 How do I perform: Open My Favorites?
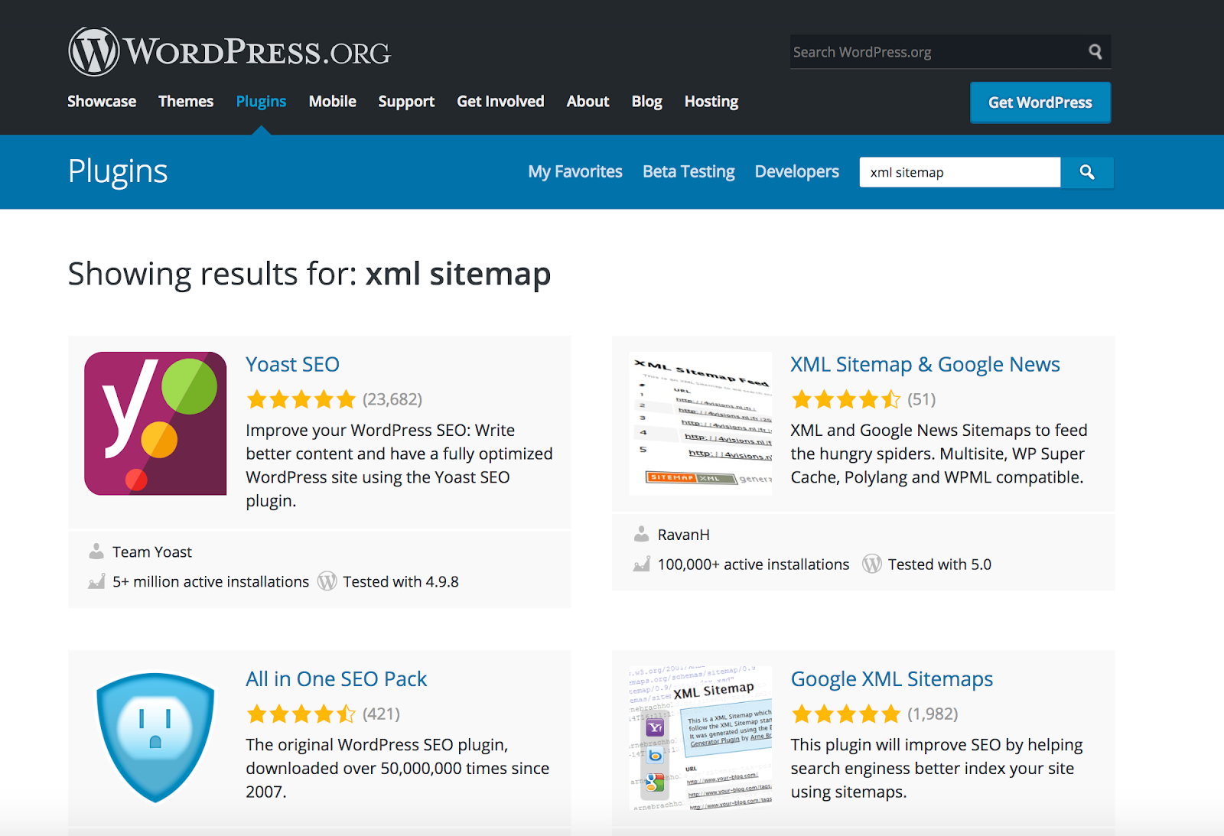point(575,172)
